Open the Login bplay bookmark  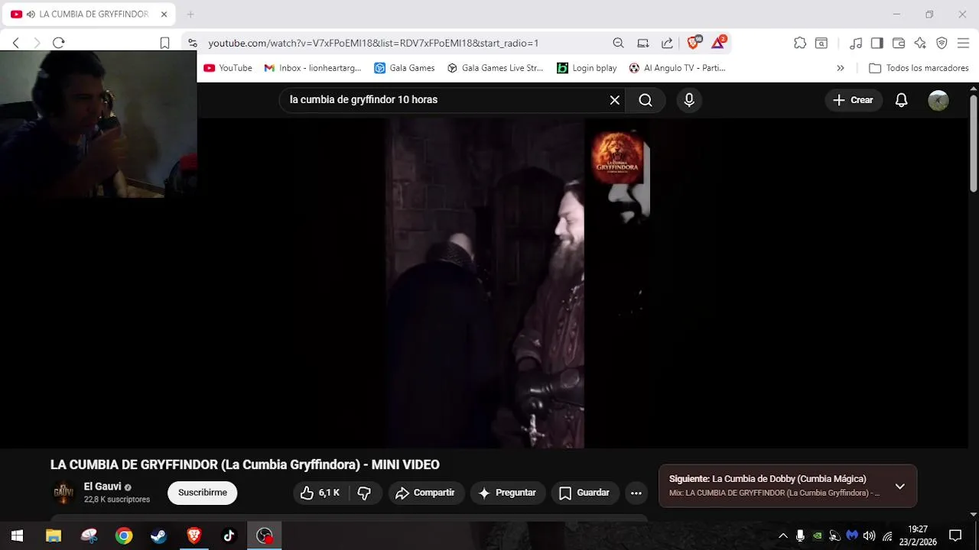tap(587, 68)
